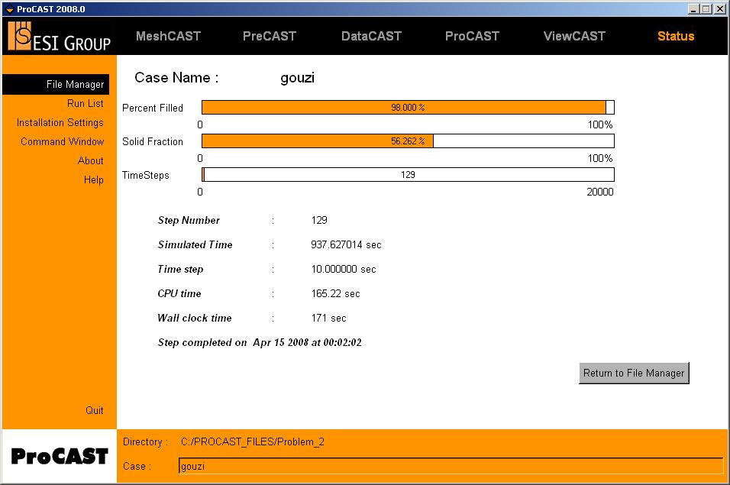Click CPU time value 165.22 sec
Image resolution: width=730 pixels, height=485 pixels.
pos(335,294)
